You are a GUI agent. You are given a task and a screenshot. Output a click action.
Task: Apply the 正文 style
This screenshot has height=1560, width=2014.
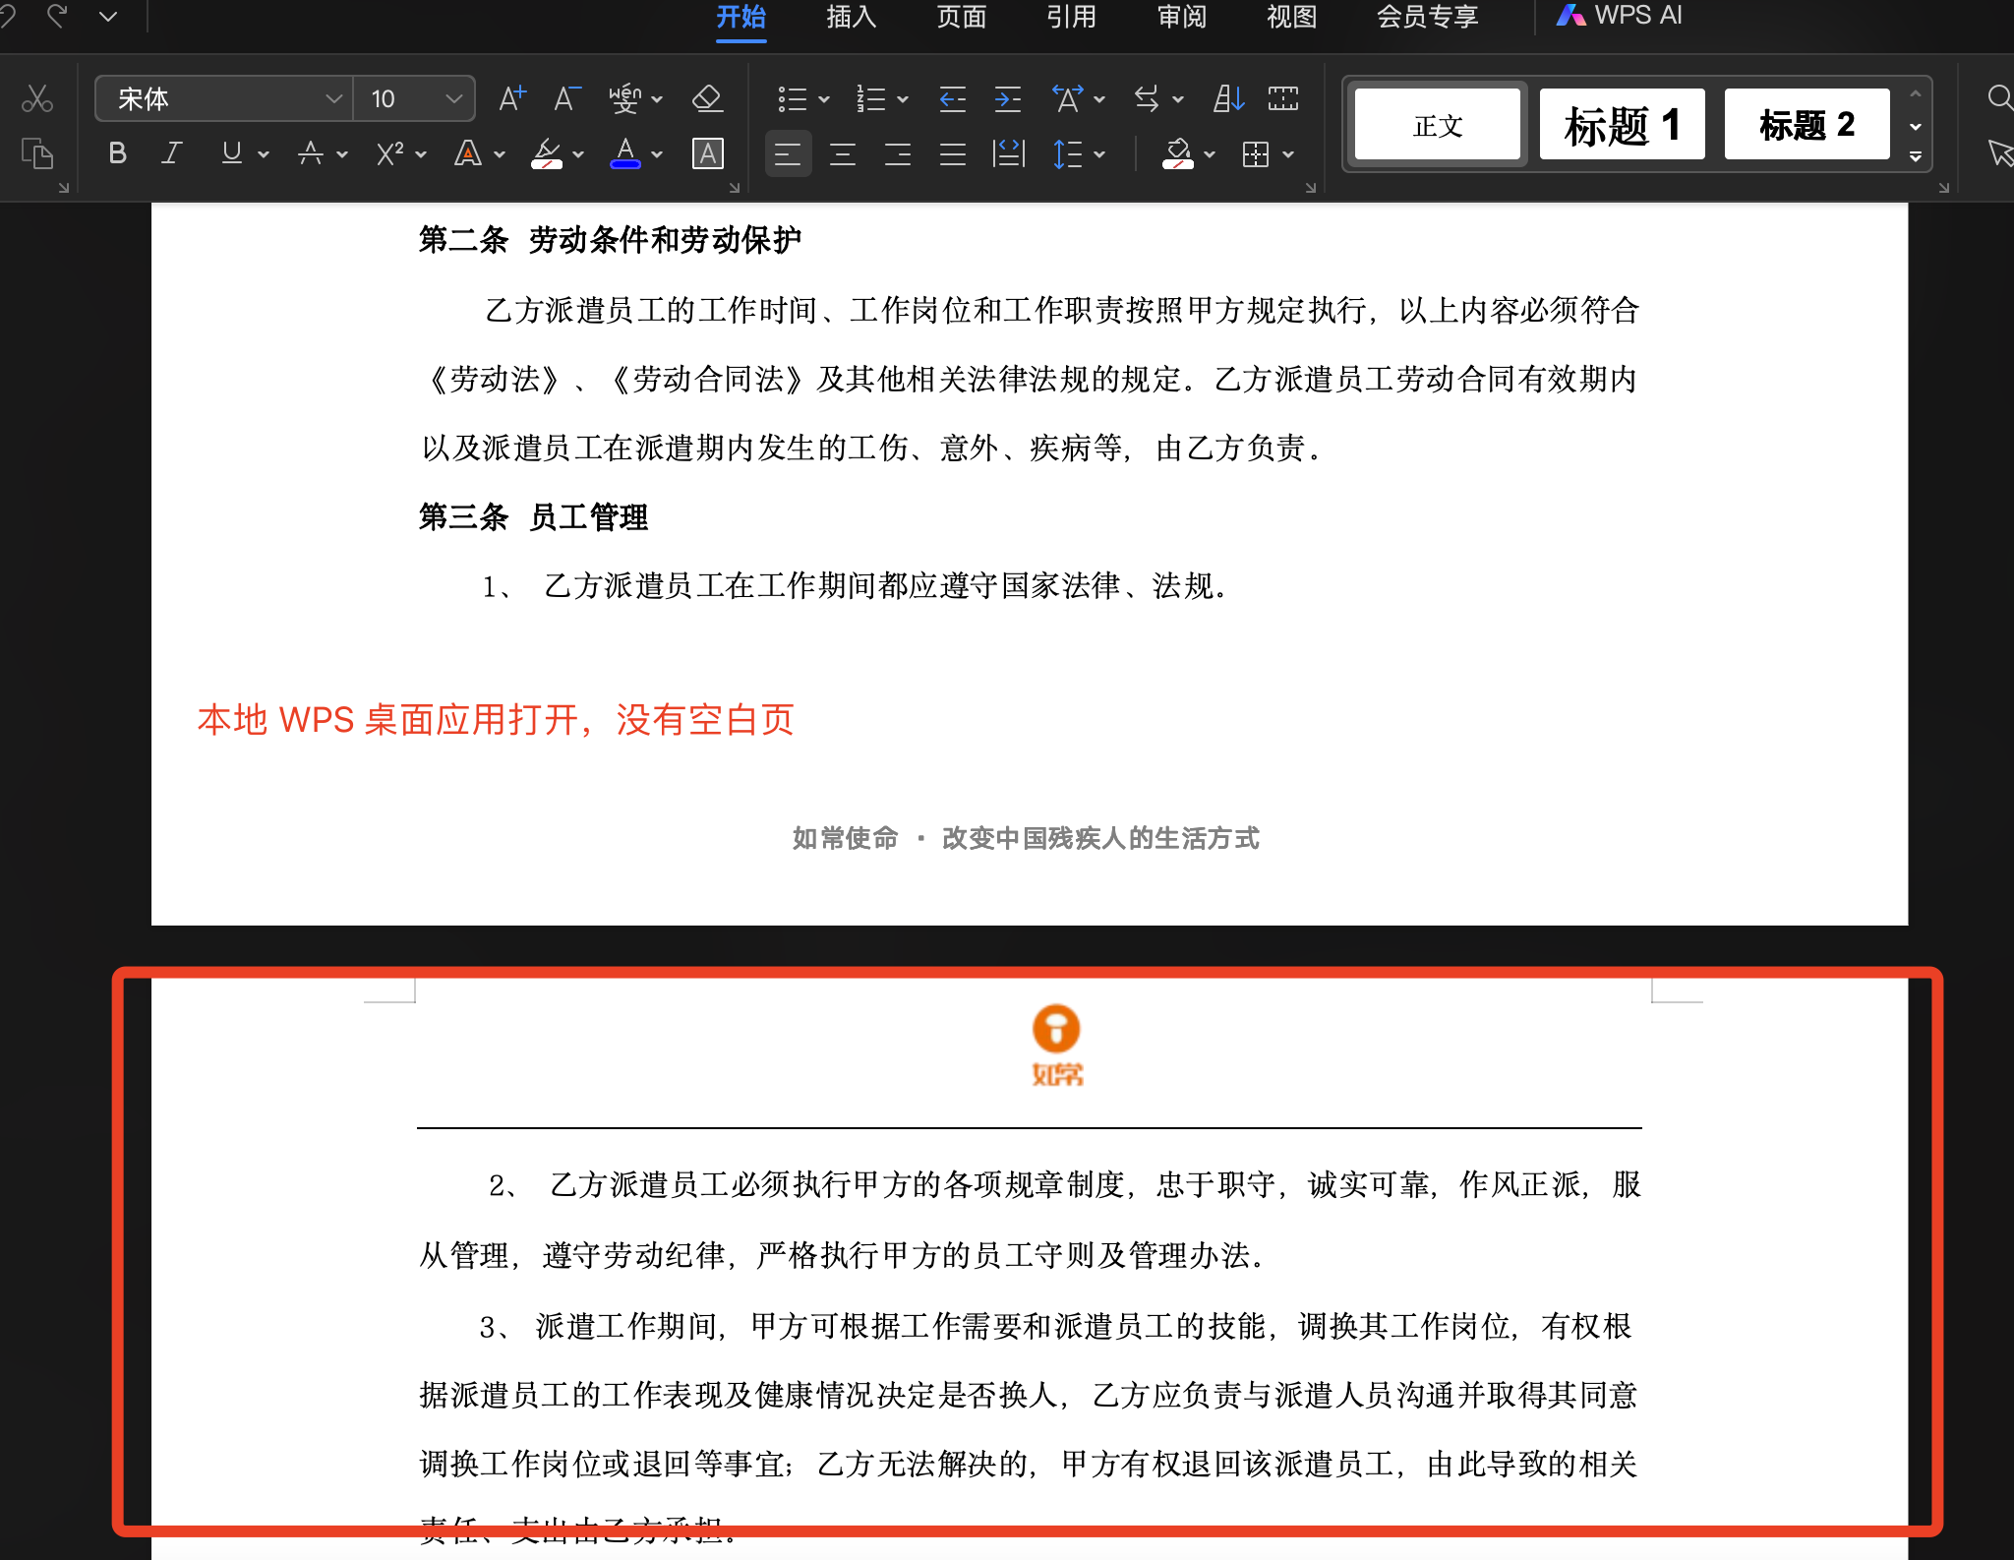coord(1438,125)
